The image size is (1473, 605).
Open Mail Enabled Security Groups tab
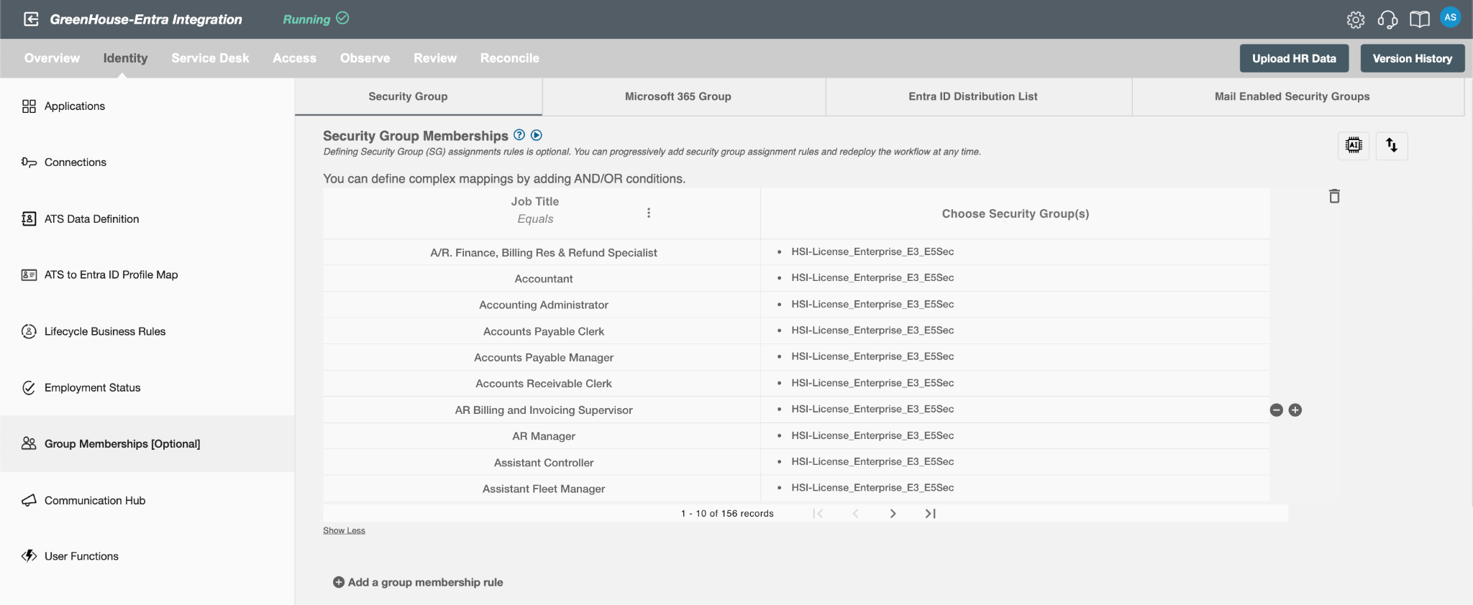1298,96
